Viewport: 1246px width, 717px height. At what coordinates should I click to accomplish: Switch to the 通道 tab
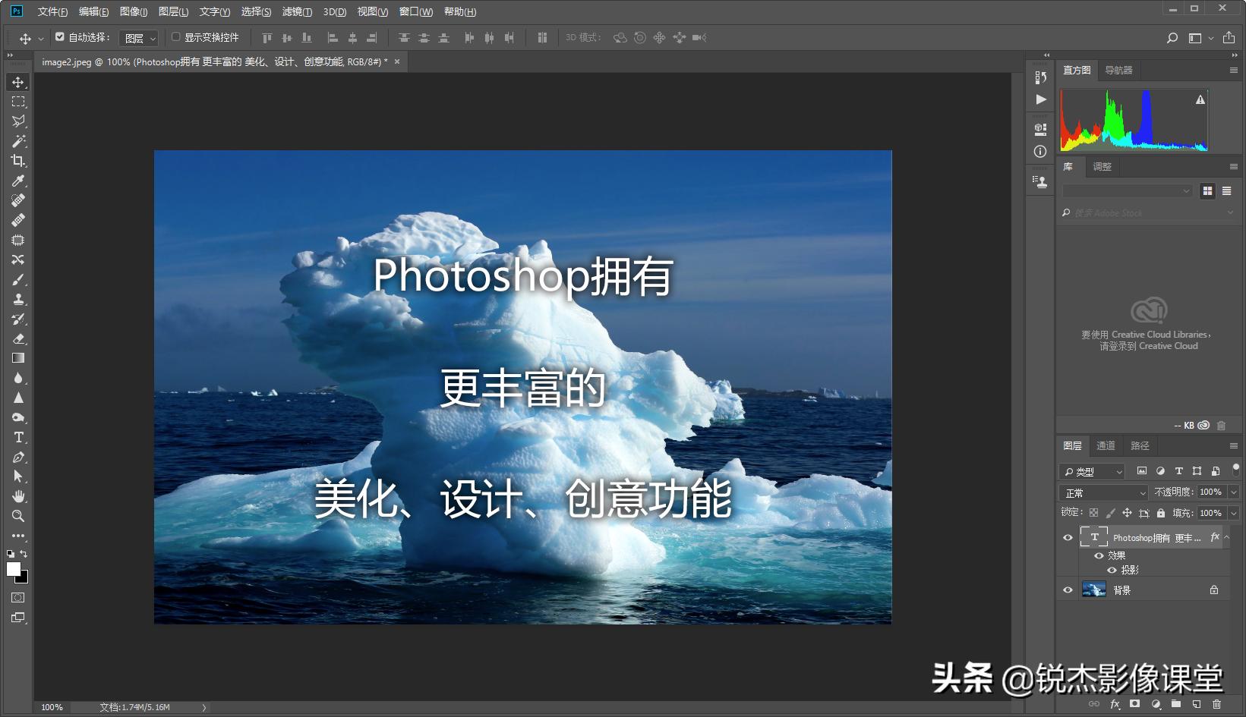1106,445
